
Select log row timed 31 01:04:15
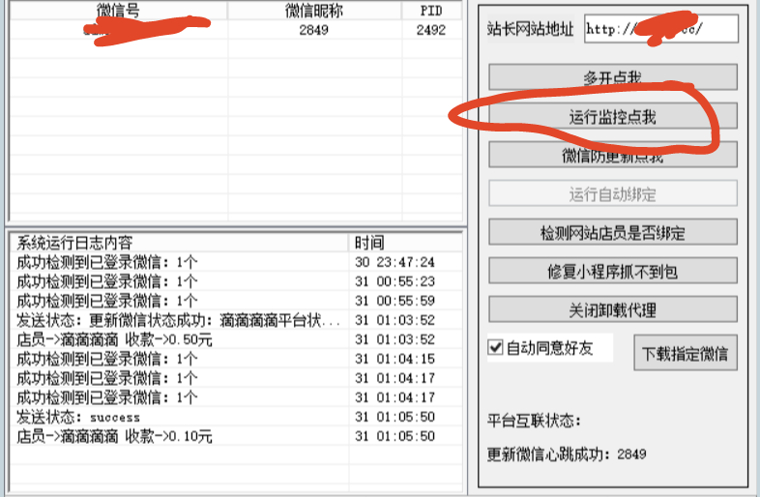pos(236,359)
